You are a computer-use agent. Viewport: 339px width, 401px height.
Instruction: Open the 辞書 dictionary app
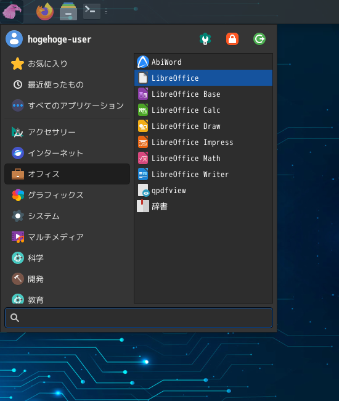(203, 206)
